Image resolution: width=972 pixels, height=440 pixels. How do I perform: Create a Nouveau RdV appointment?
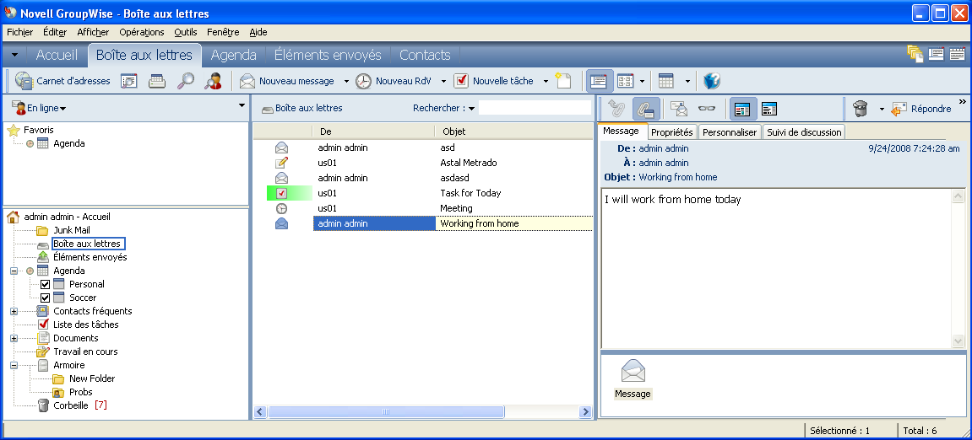point(394,81)
